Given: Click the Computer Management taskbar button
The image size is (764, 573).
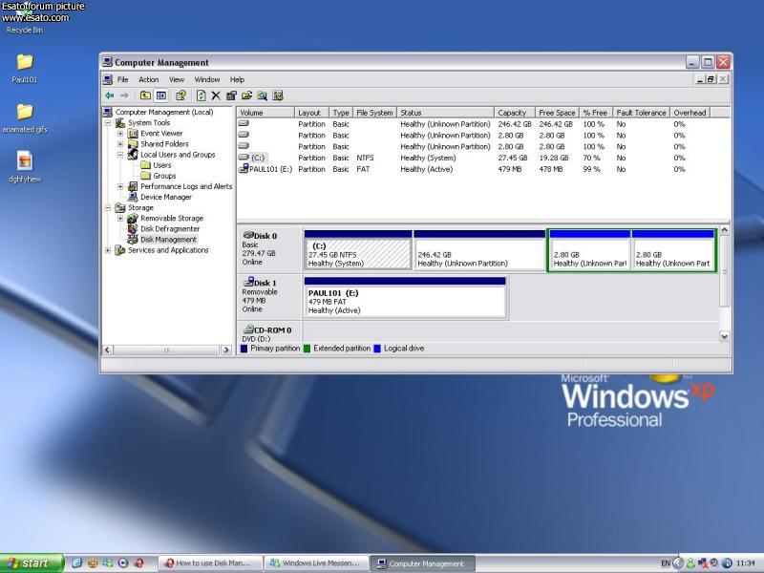Looking at the screenshot, I should [x=422, y=563].
